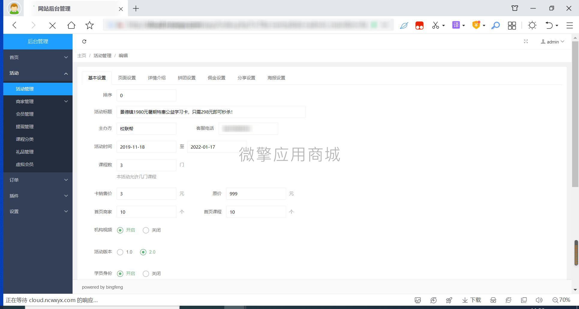Image resolution: width=579 pixels, height=309 pixels.
Task: Click the 下载 download icon in status bar
Action: pos(471,300)
